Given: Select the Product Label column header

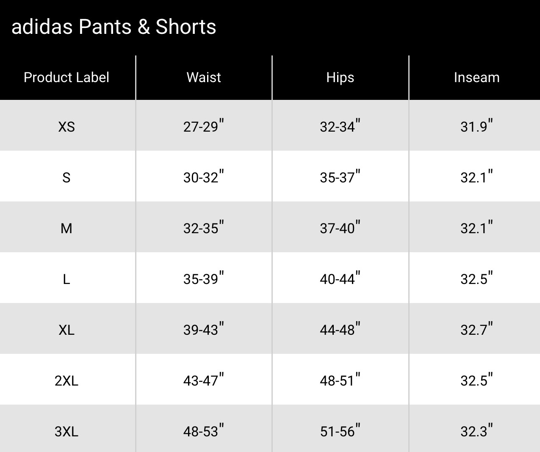Looking at the screenshot, I should [x=66, y=77].
